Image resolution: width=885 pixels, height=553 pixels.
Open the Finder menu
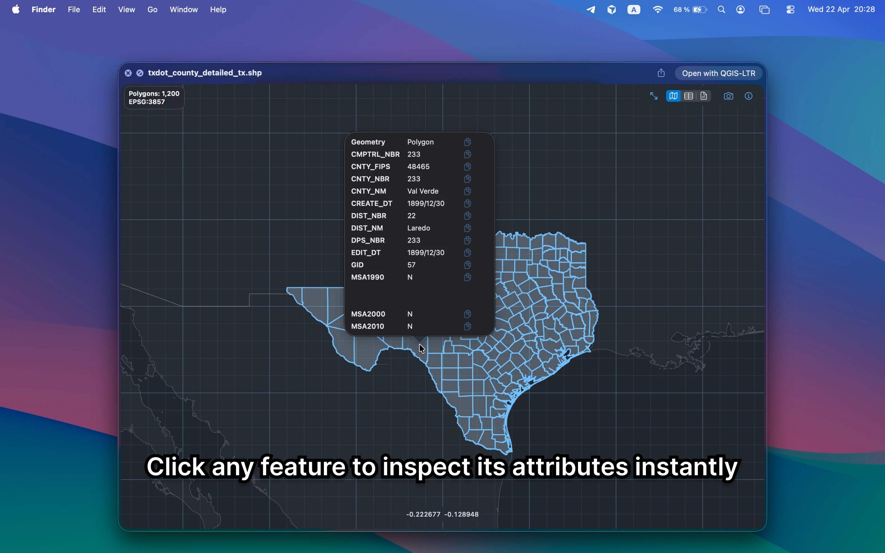coord(44,10)
